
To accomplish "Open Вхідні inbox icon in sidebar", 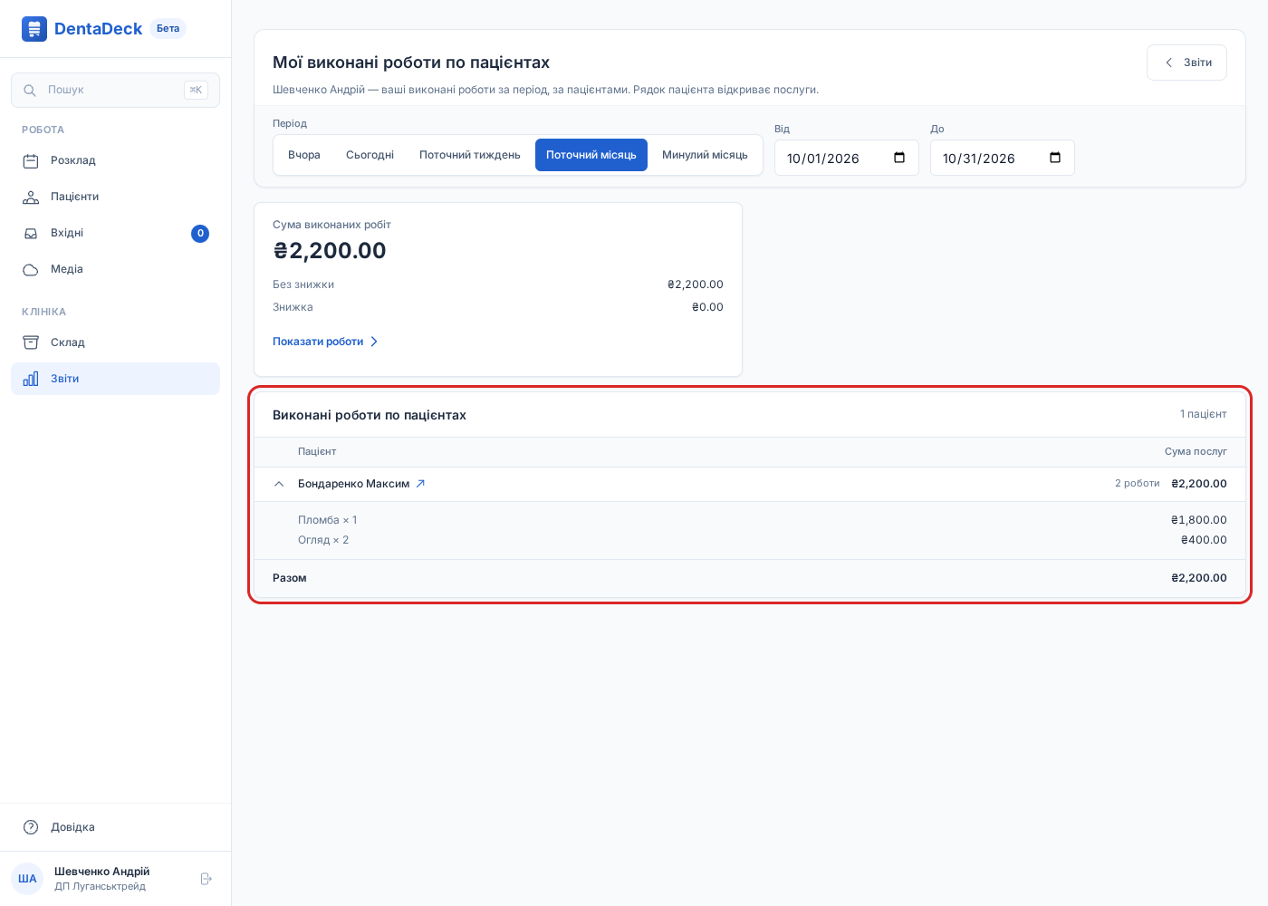I will tap(31, 234).
